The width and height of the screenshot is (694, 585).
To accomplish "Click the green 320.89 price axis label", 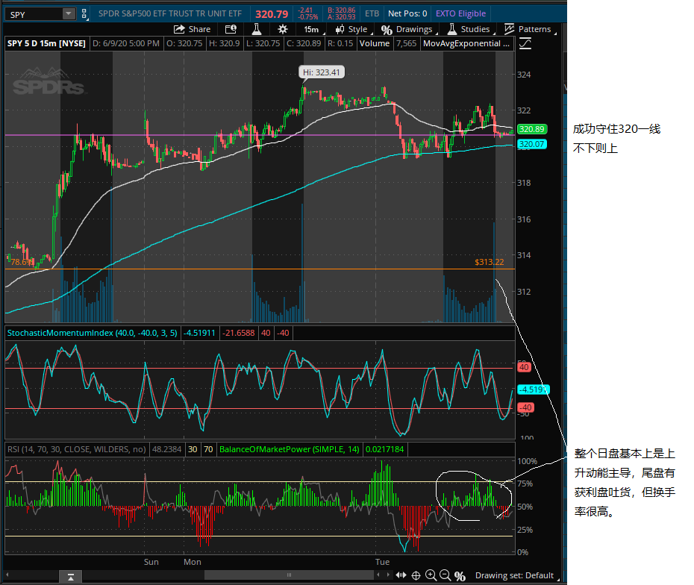I will (532, 129).
